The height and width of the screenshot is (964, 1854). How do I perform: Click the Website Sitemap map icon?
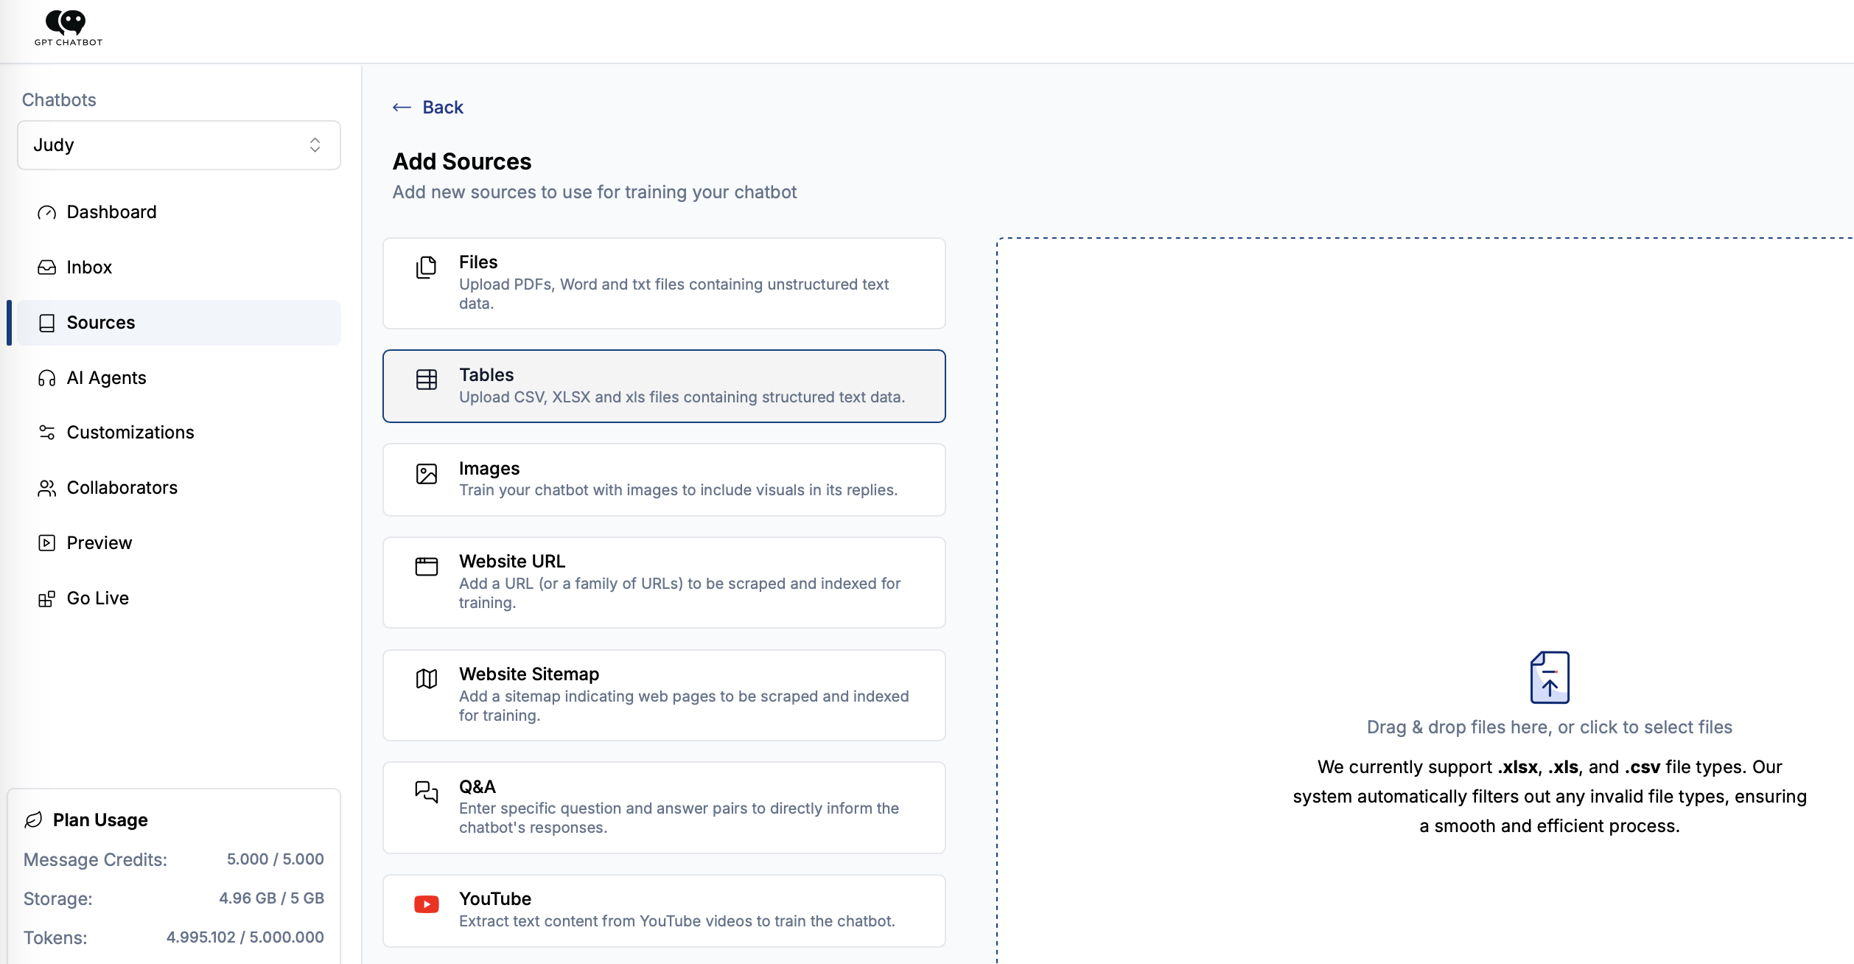pyautogui.click(x=426, y=679)
